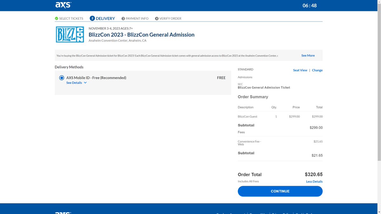Screen dimensions: 381x214
Task: Click the BlizzCon 2023 General Admission title
Action: [142, 35]
